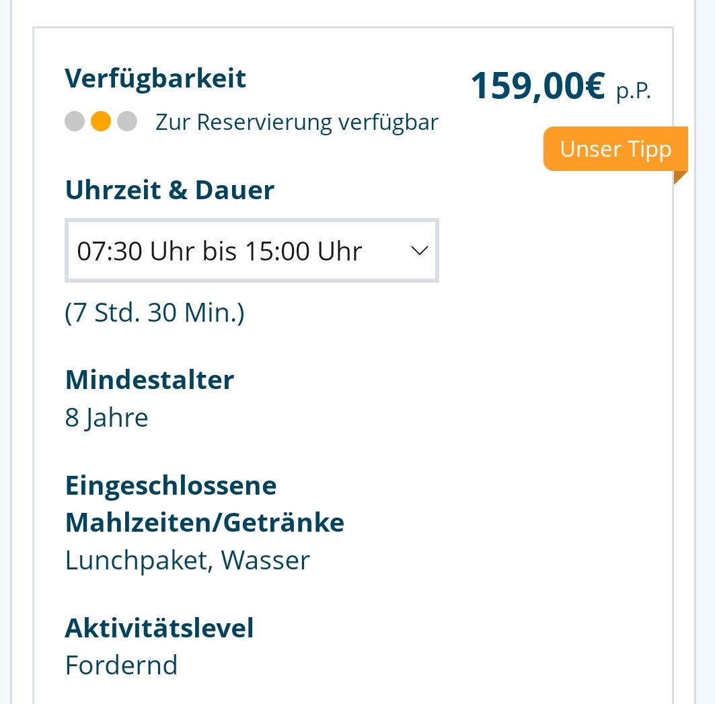715x704 pixels.
Task: Click 'Zur Reservierung verfügbar' status text
Action: 297,122
